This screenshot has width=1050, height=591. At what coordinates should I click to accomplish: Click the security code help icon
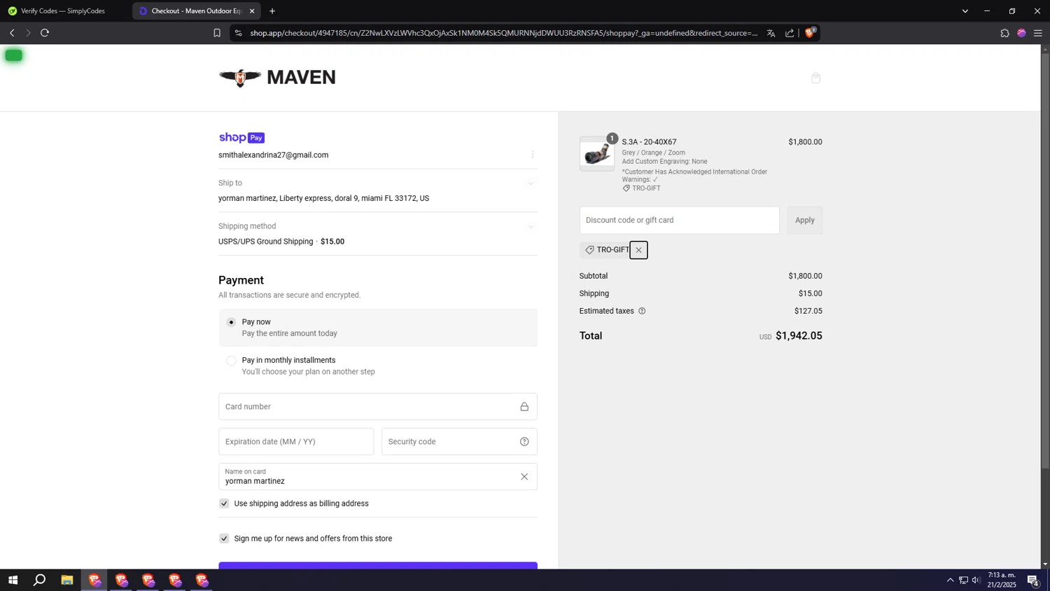pos(524,442)
